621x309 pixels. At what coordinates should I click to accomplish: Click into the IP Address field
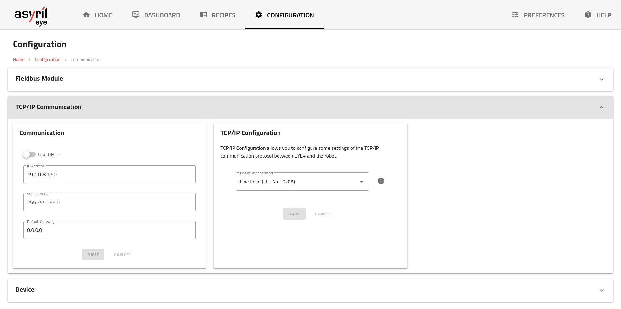[109, 175]
